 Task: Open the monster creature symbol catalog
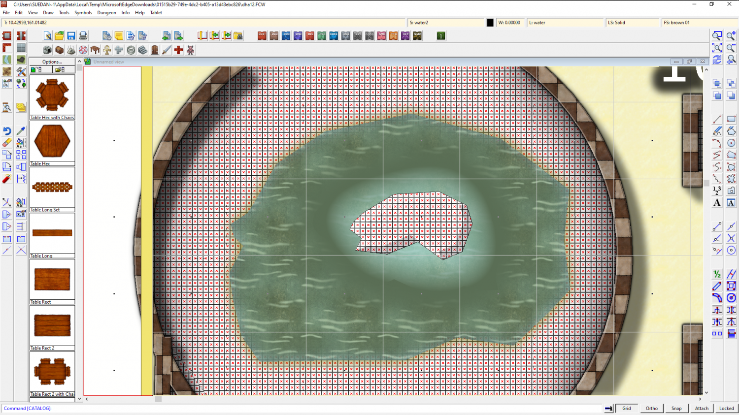tap(191, 50)
